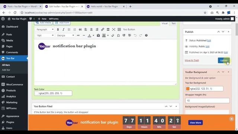Click the Add Form button
The image size is (238, 134).
pos(62,23)
